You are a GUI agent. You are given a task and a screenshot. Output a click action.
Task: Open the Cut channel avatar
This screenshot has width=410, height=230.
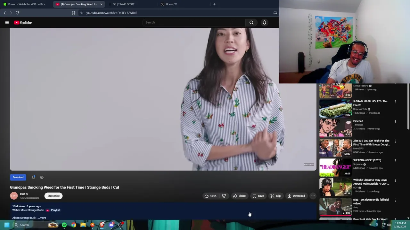tap(14, 196)
